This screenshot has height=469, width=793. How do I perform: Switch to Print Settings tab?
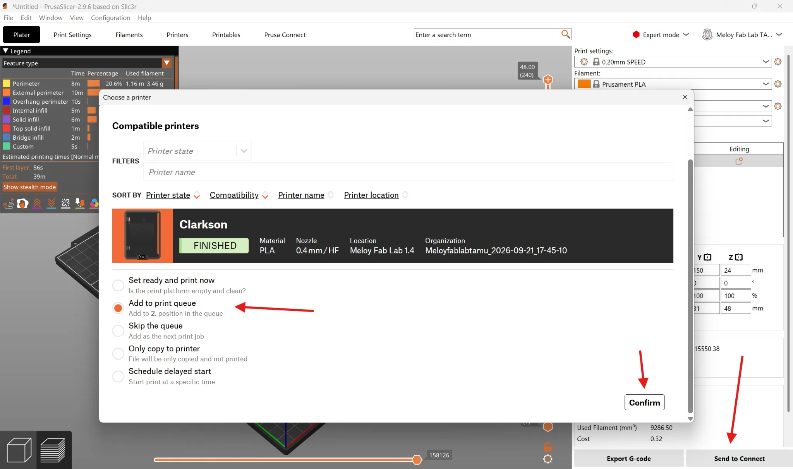click(x=72, y=34)
